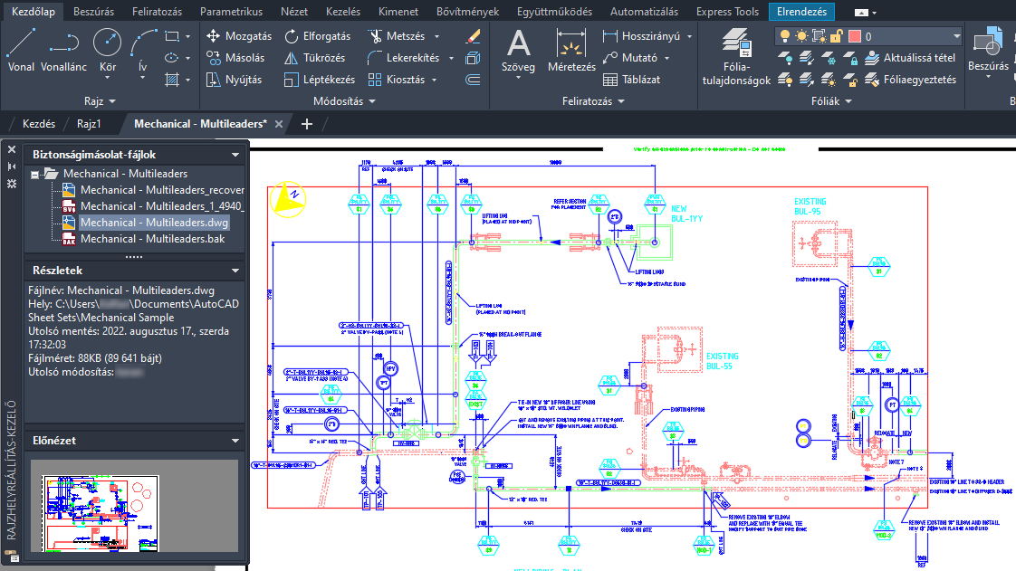Open Fólia-tulajdonságok layer properties
This screenshot has height=571, width=1016.
tap(737, 57)
